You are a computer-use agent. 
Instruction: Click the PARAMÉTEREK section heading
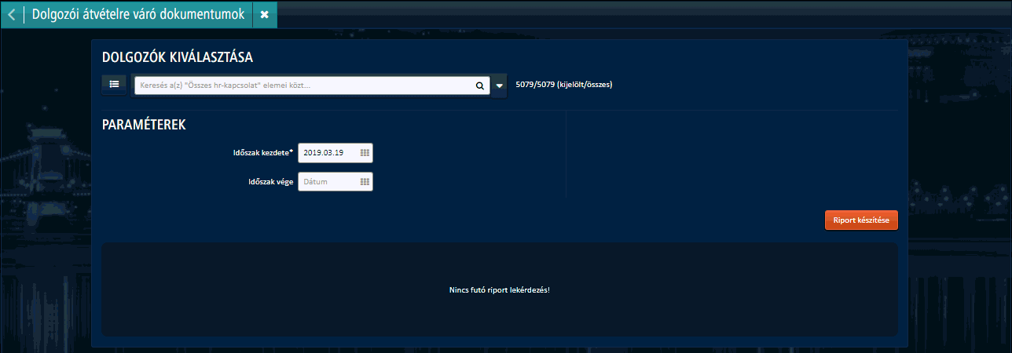144,125
